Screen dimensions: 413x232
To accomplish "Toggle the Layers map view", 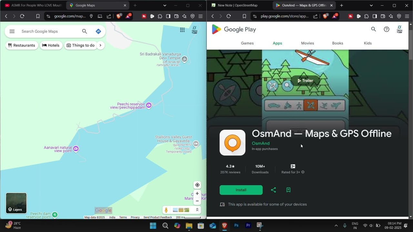I will [16, 203].
